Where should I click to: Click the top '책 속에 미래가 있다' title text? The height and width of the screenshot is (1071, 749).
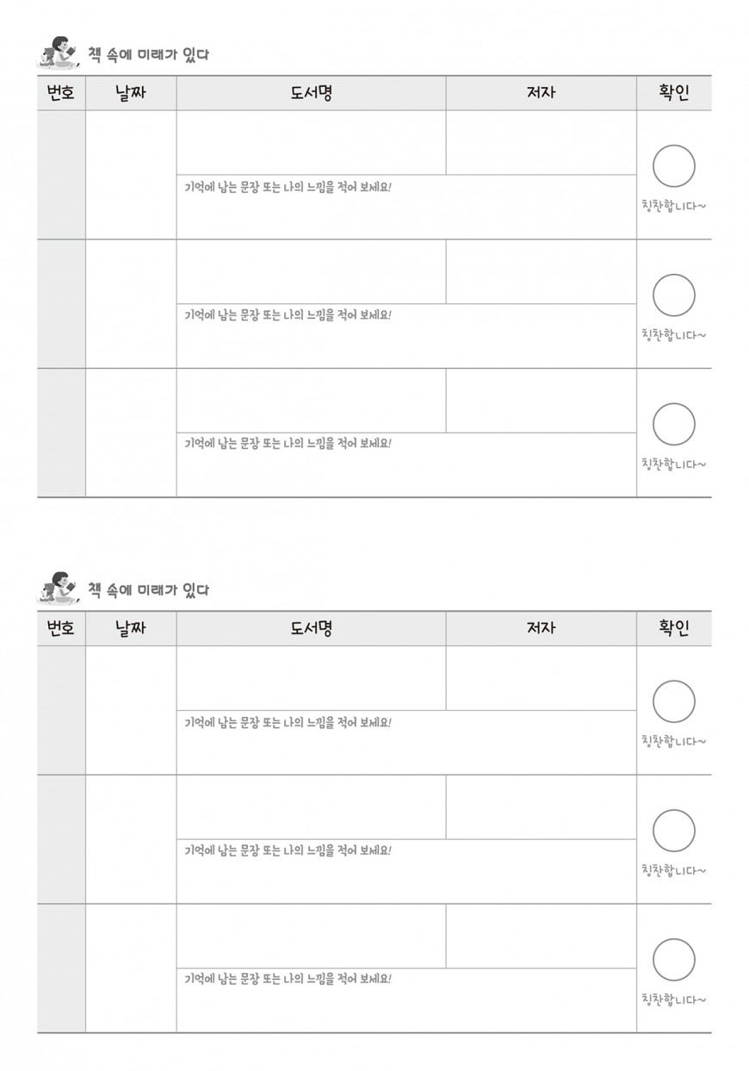coord(149,54)
